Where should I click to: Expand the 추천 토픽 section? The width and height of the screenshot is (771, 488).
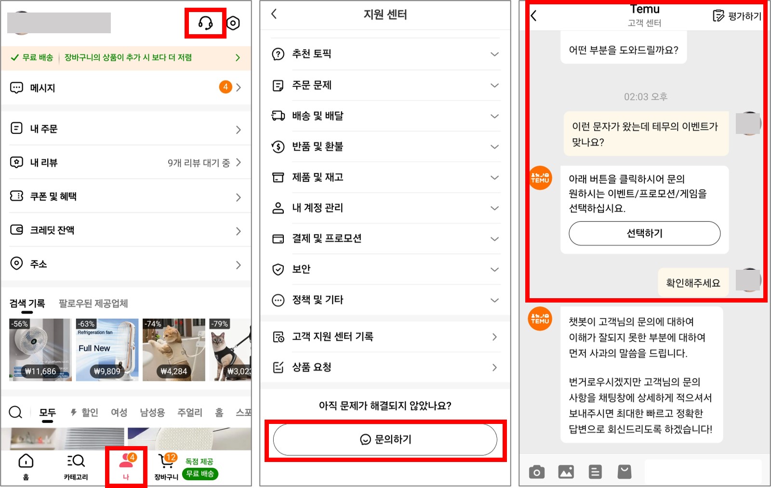385,54
